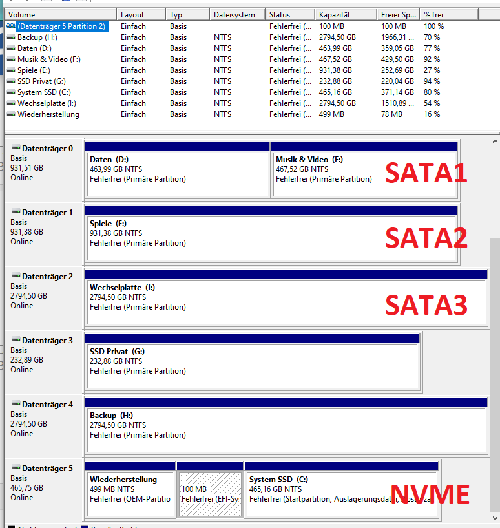Select the SSD Privat (G:) partition block

point(252,362)
